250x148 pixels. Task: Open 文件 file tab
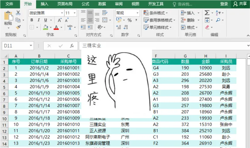tap(9, 4)
